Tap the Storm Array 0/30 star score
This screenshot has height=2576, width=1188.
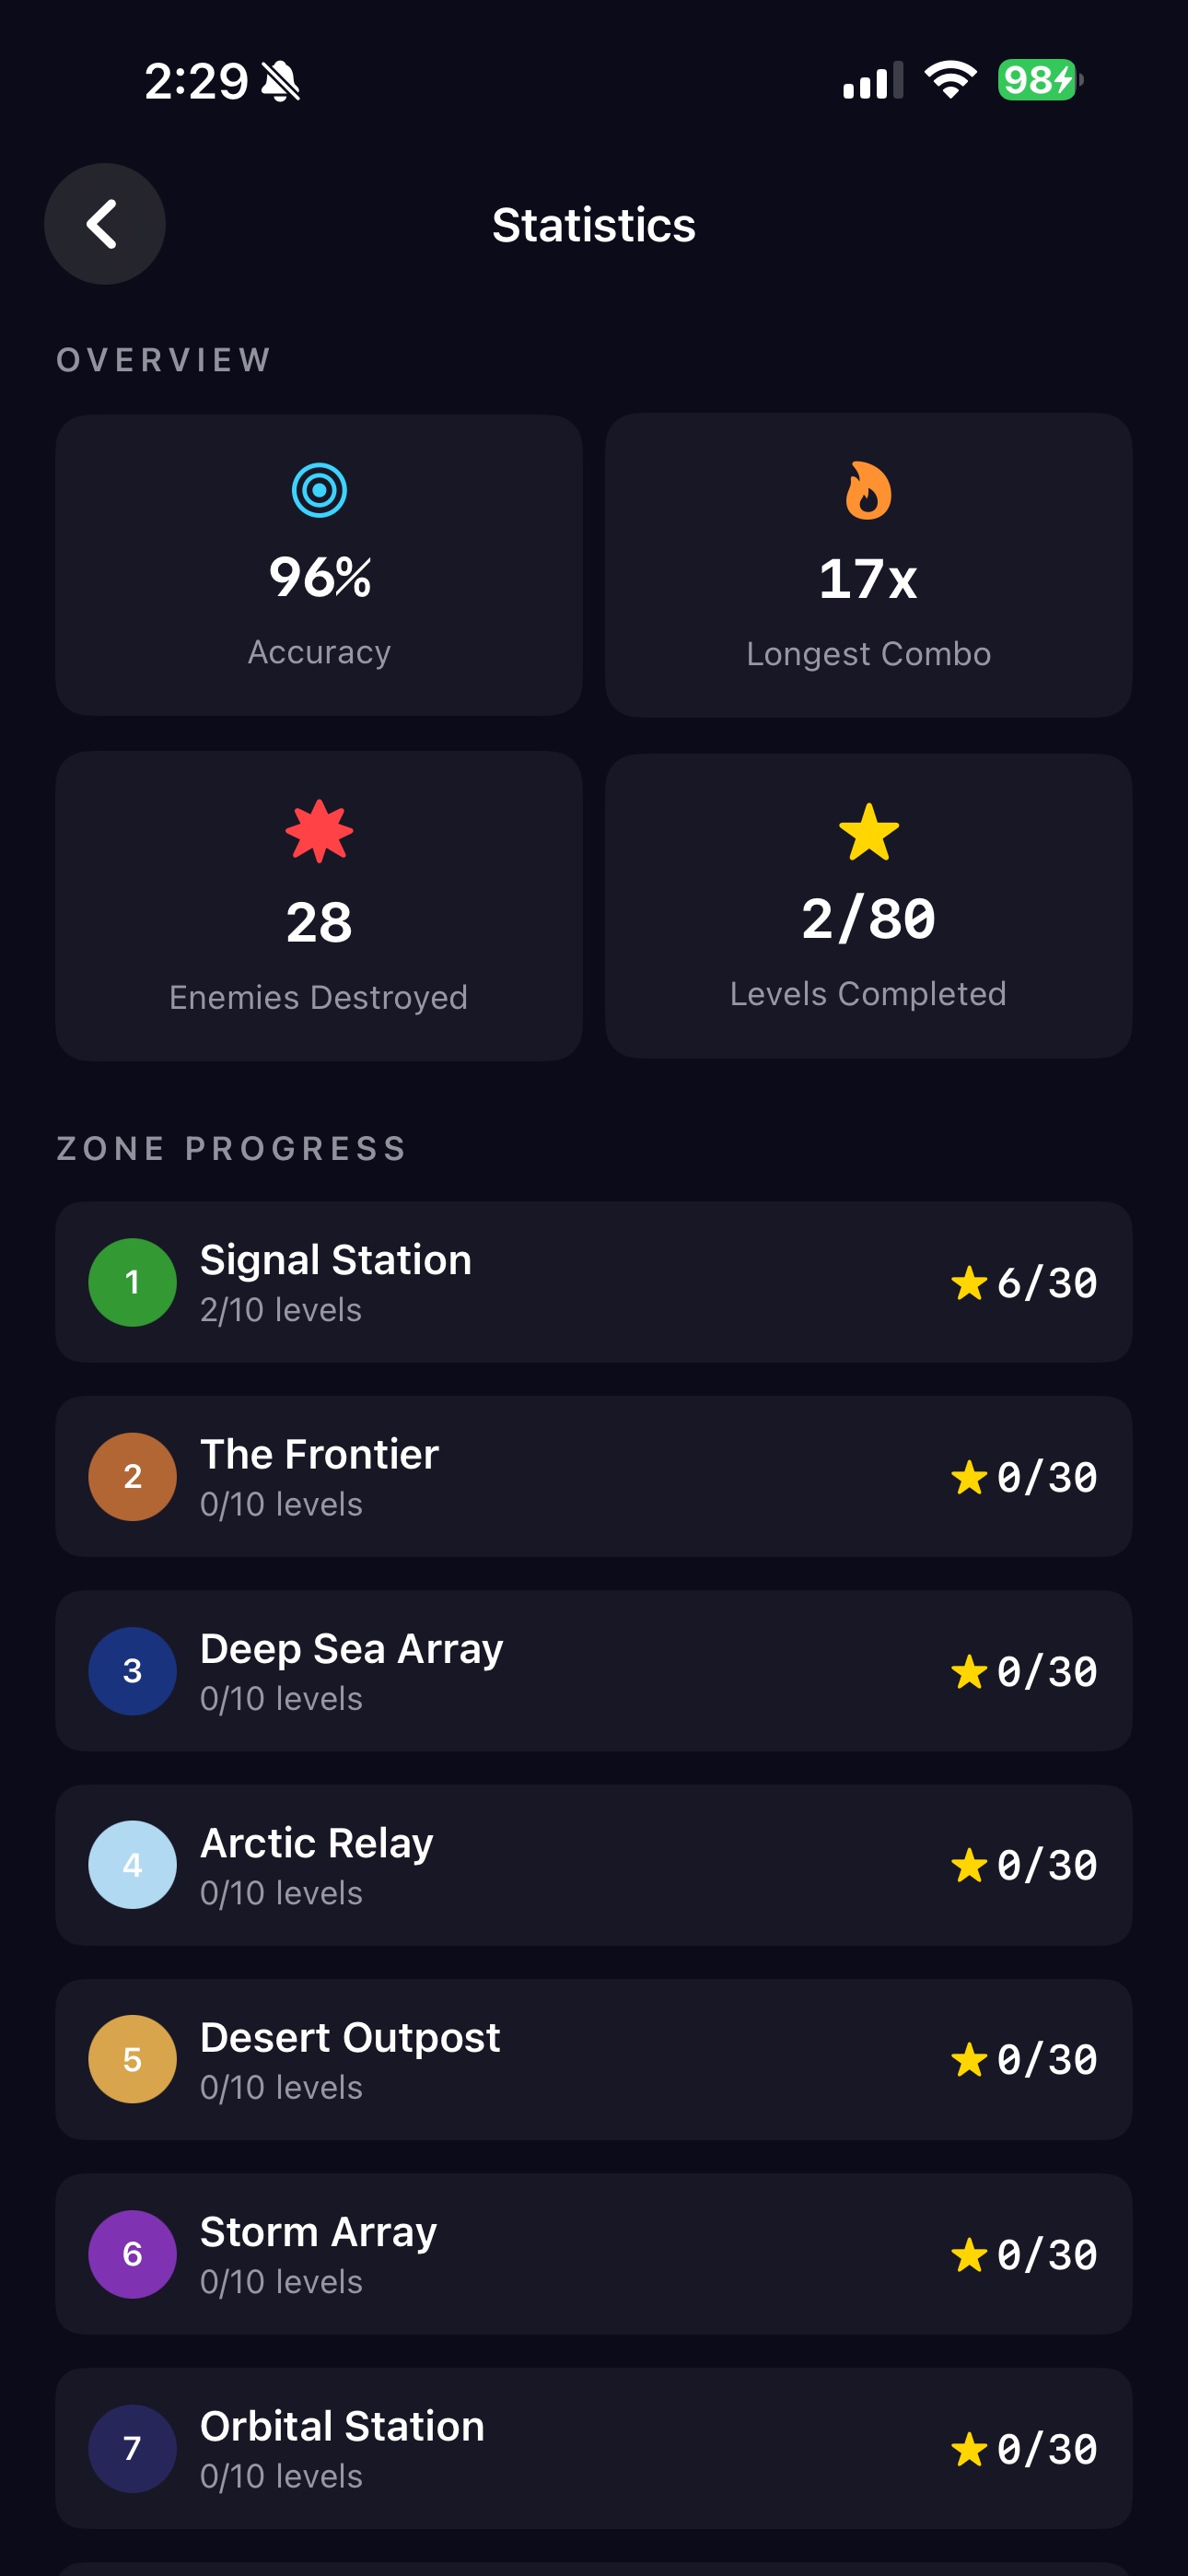click(1025, 2255)
